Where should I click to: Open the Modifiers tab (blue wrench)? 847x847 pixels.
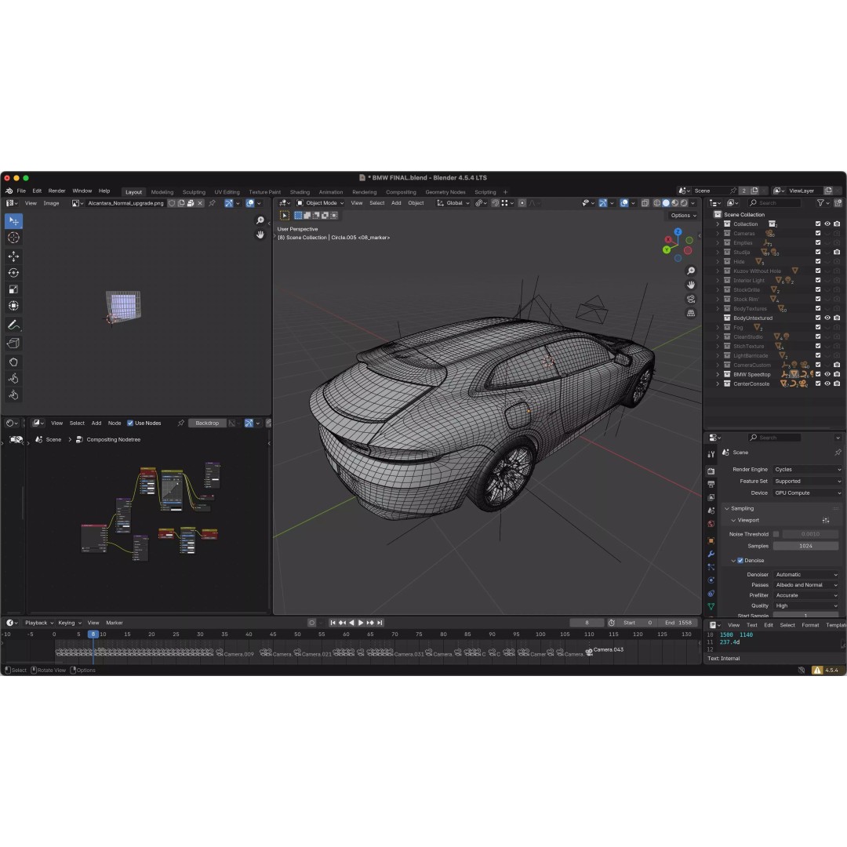[x=711, y=554]
